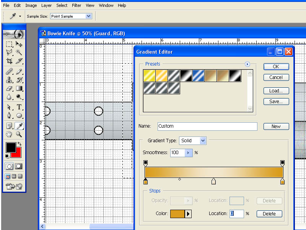Open the Sample Size dropdown

[x=71, y=16]
